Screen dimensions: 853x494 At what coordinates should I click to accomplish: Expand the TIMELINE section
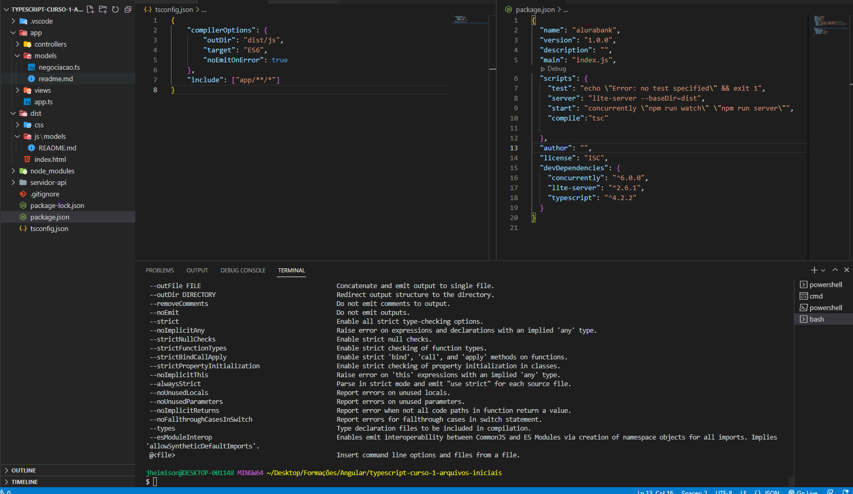click(68, 482)
